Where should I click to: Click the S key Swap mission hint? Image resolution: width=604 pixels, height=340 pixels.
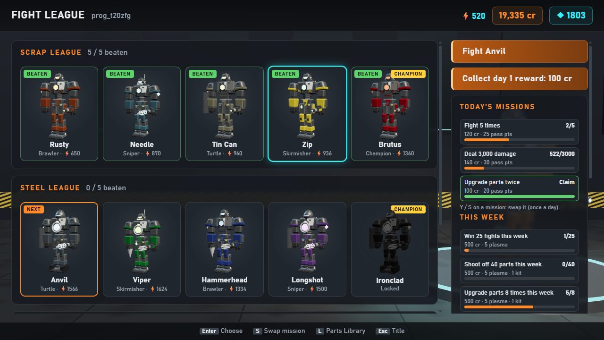[257, 331]
